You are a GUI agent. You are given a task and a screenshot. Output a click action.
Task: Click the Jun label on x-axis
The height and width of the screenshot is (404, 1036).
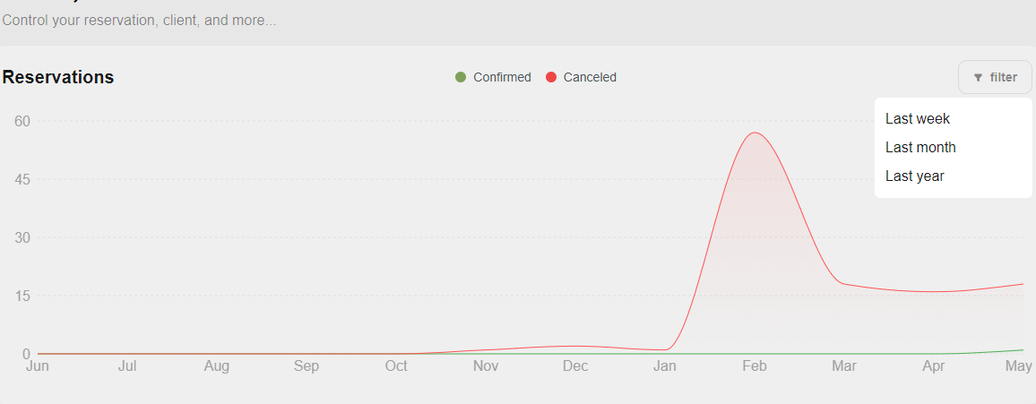[38, 365]
